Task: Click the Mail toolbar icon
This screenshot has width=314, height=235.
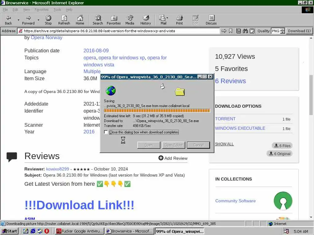Action: [163, 20]
